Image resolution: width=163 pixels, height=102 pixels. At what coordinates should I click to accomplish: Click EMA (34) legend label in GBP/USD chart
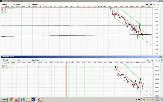[x=5, y=65]
